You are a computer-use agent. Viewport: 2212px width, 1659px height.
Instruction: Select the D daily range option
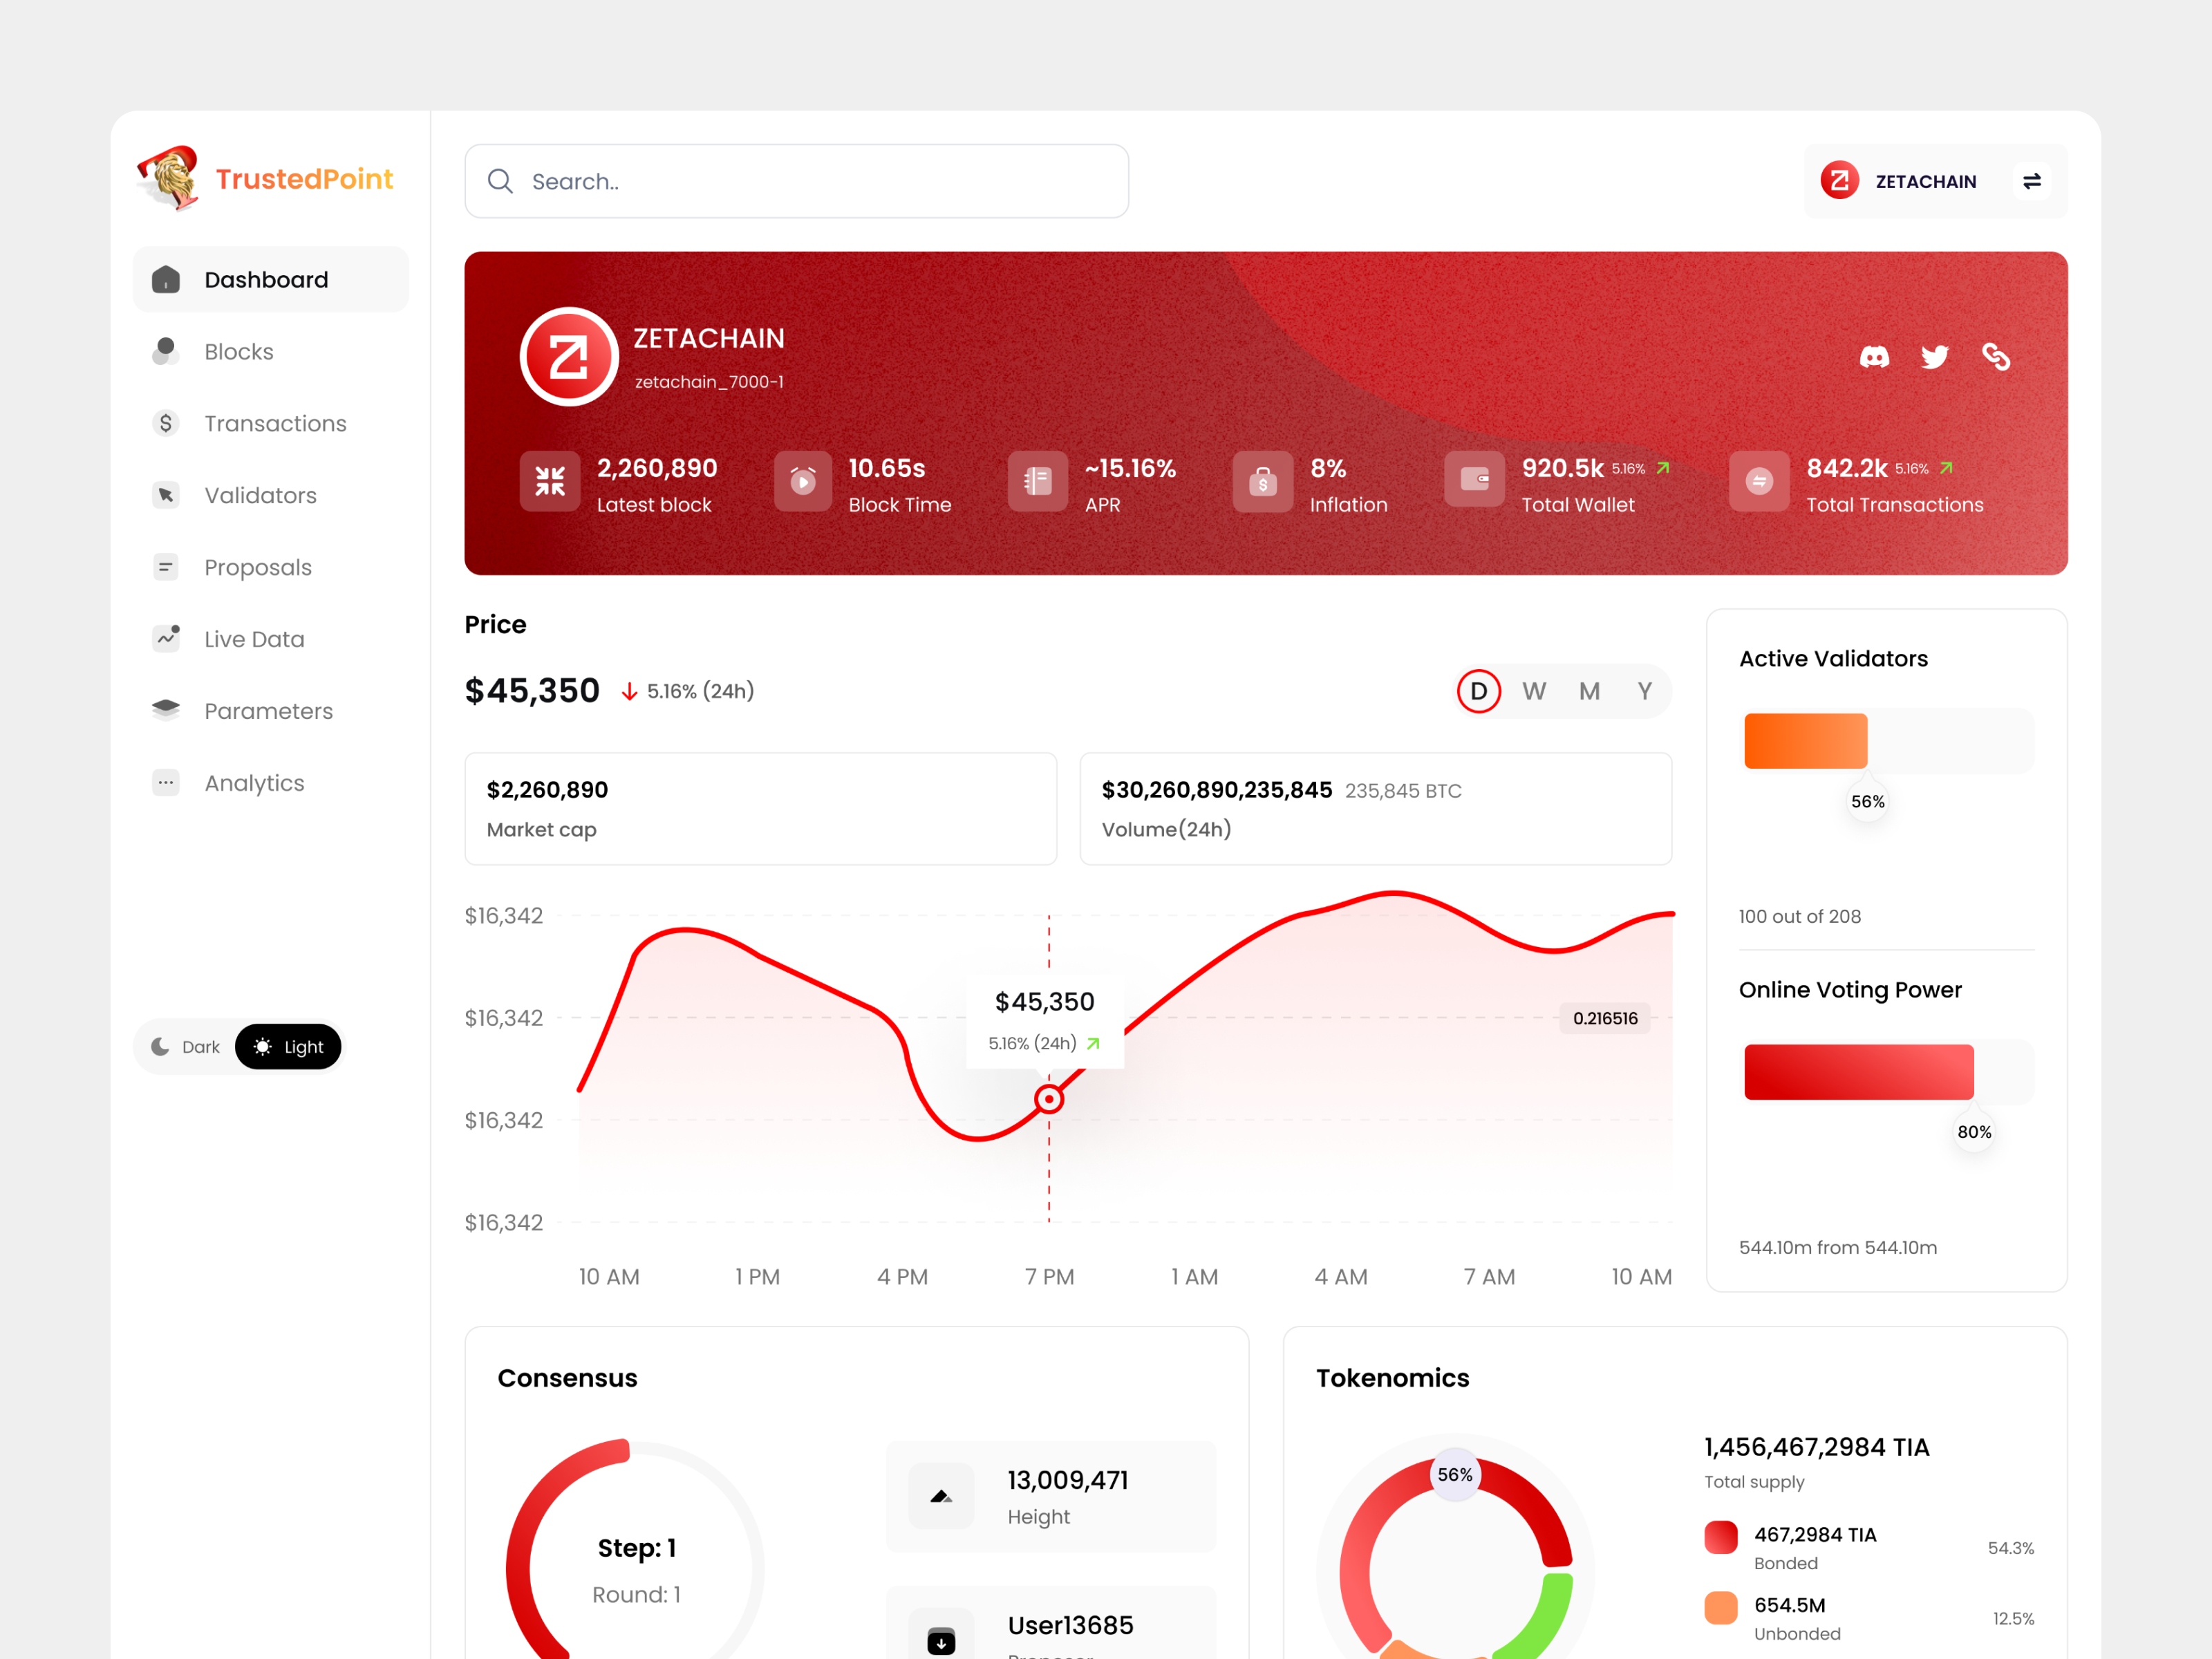click(1478, 691)
